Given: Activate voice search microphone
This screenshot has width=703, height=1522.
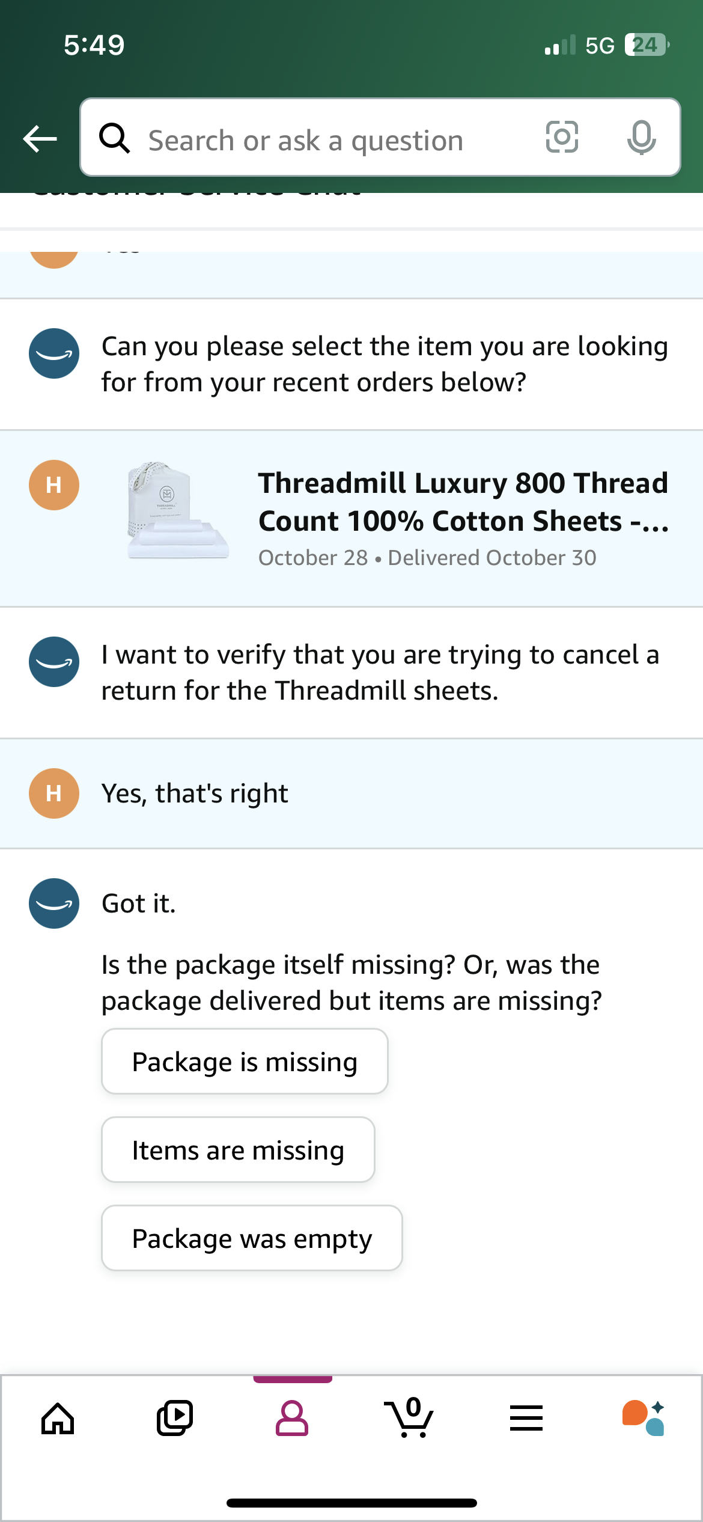Looking at the screenshot, I should [x=641, y=138].
